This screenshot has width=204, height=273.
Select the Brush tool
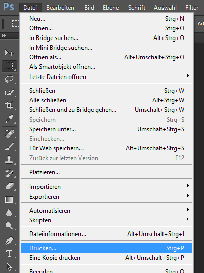(9, 147)
